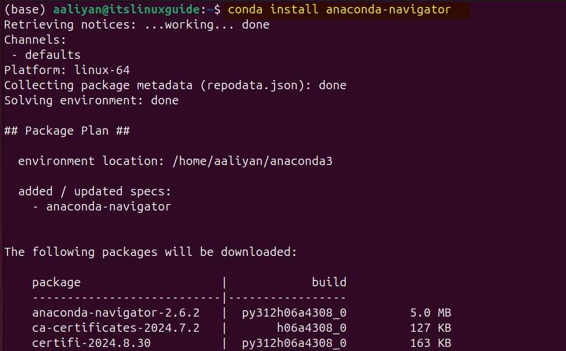
Task: Click the /home/aaliyan/anaconda3 environment path
Action: tap(252, 161)
